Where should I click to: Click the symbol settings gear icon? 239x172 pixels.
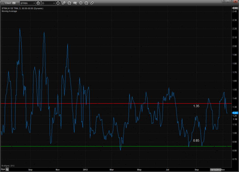[x=38, y=3]
